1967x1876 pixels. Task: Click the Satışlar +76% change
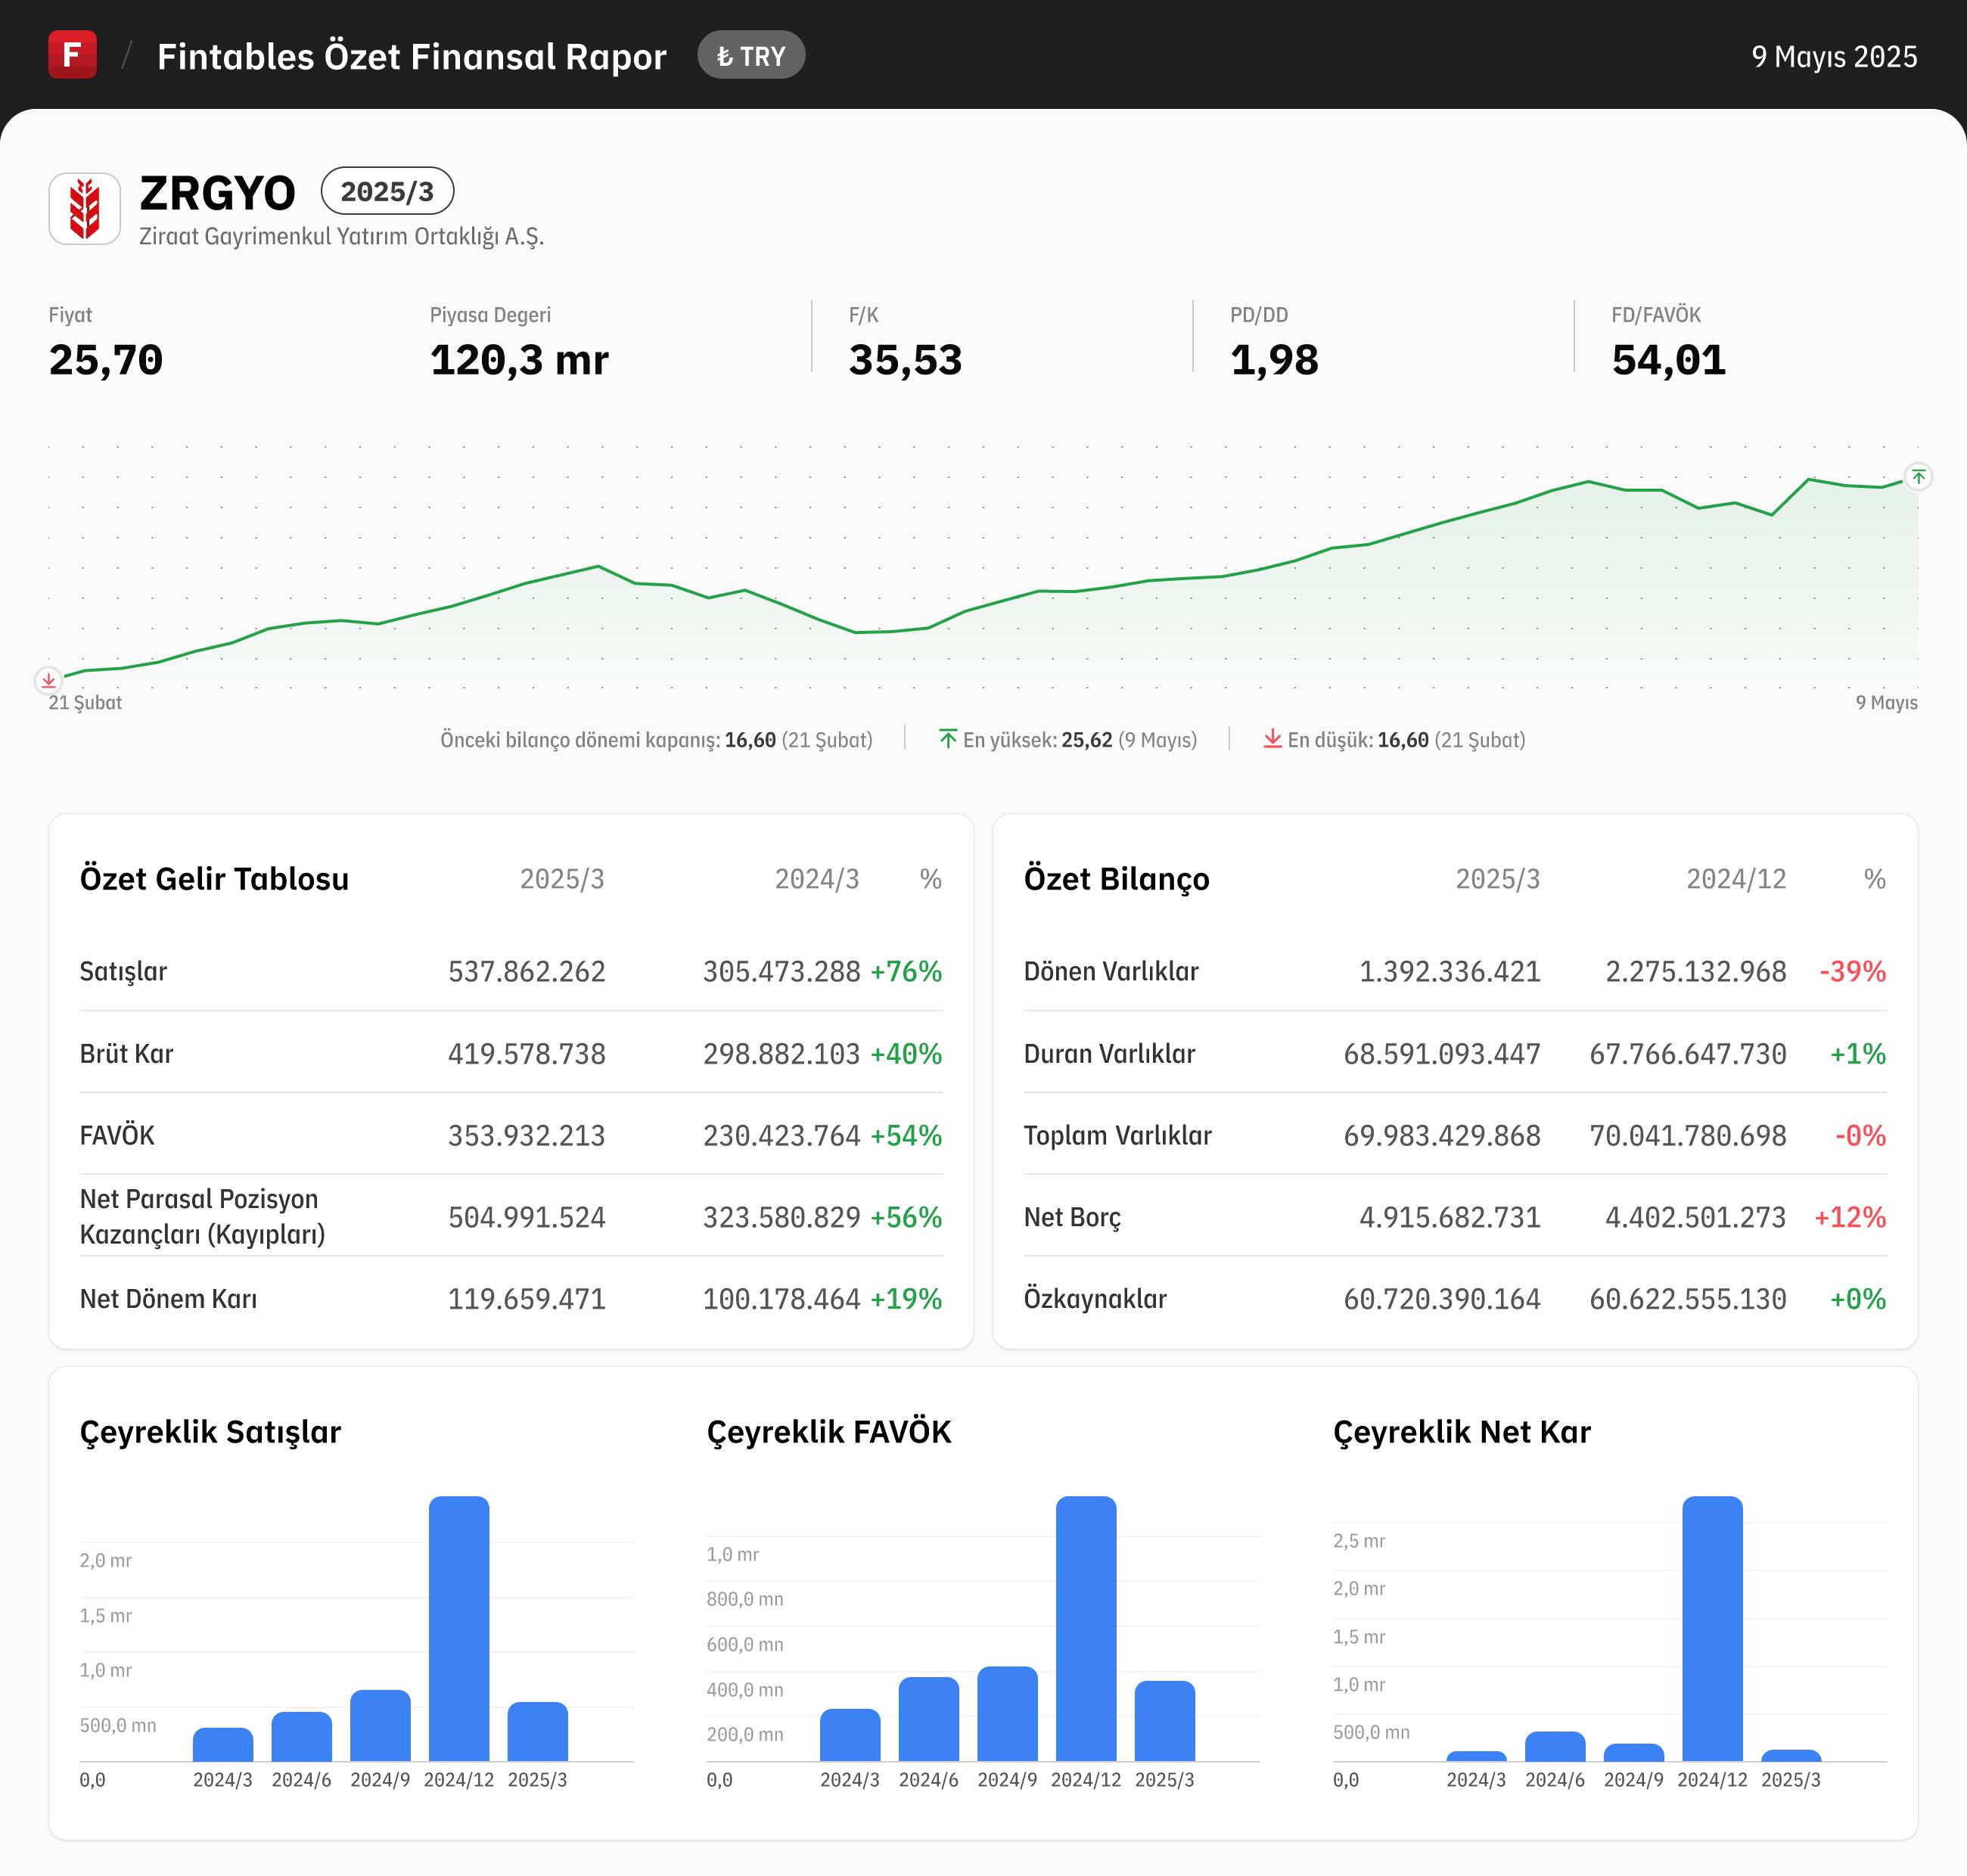pyautogui.click(x=906, y=971)
